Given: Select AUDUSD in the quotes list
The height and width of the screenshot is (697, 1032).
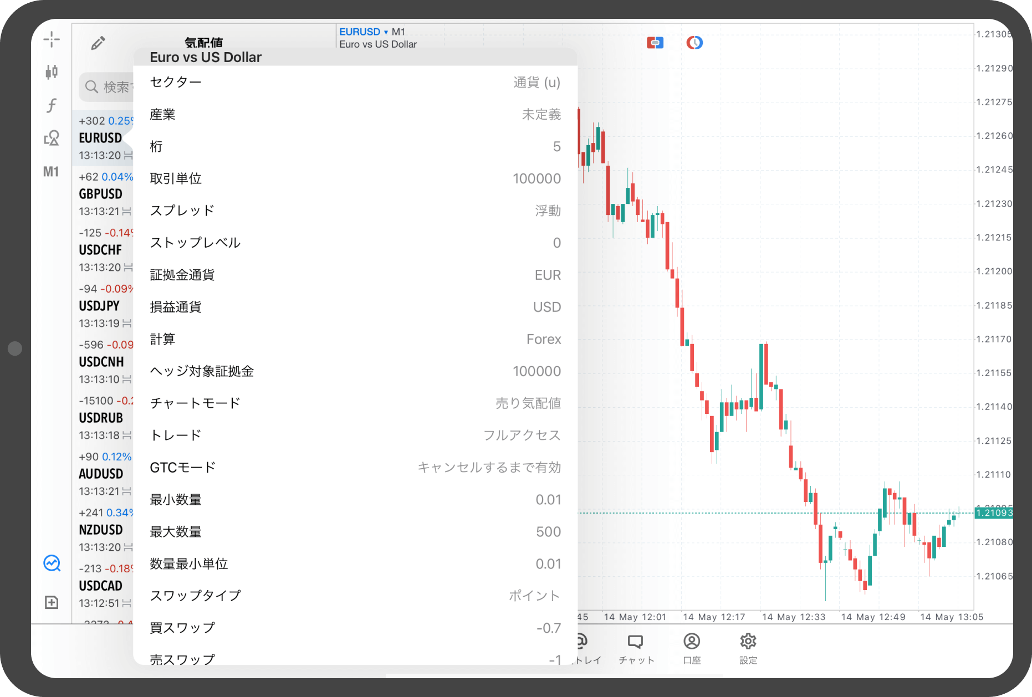Looking at the screenshot, I should point(103,474).
